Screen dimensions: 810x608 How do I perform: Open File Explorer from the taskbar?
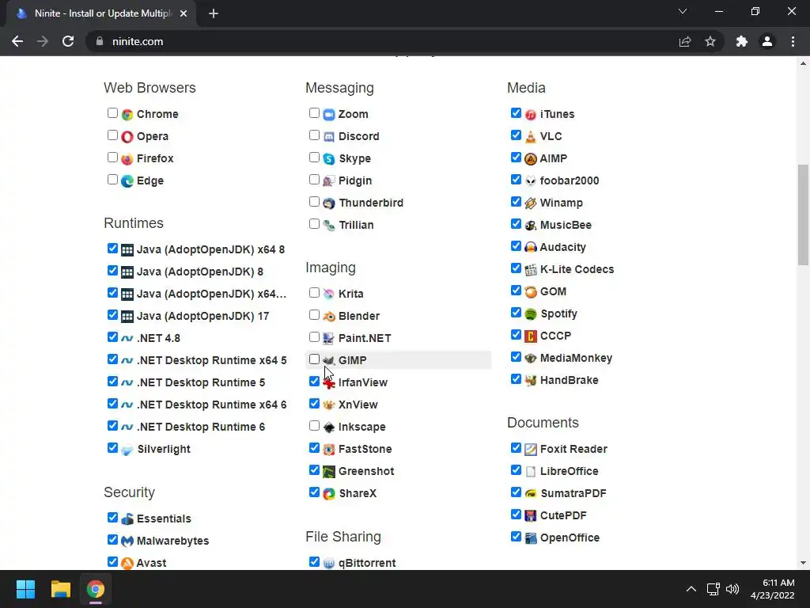[x=60, y=589]
